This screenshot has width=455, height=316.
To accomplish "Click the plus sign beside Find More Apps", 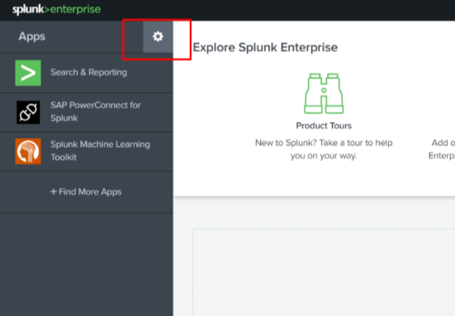I will pyautogui.click(x=54, y=191).
